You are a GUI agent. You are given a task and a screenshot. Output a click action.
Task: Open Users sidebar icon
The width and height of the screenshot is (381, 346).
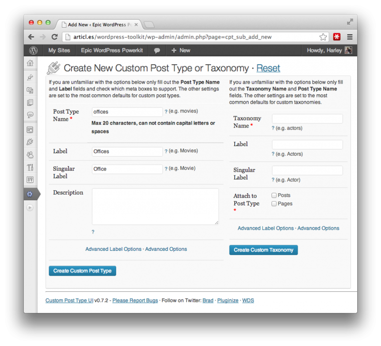coord(30,155)
